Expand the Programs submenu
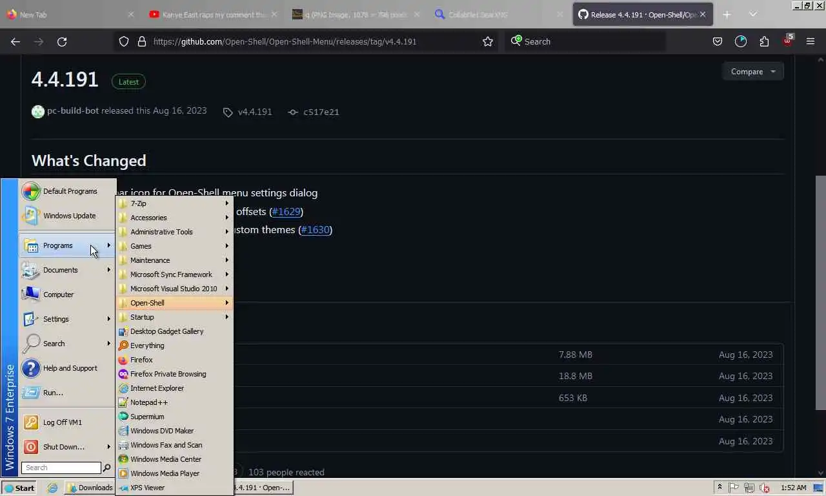 [x=67, y=245]
